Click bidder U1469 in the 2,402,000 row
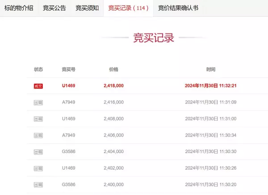 pos(68,168)
